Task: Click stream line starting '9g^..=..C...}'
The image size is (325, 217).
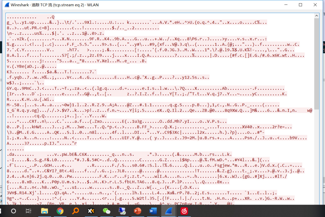Action: 151,198
